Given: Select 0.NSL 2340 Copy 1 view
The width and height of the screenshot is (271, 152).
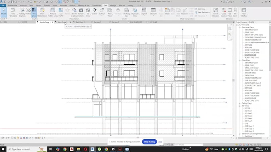Looking at the screenshot, I should pos(252,68).
